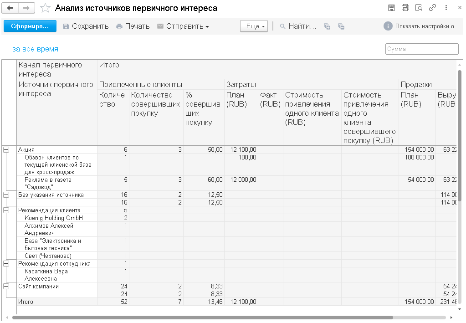Select Рекомендация клиента row label
This screenshot has height=323, width=466.
tap(49, 210)
